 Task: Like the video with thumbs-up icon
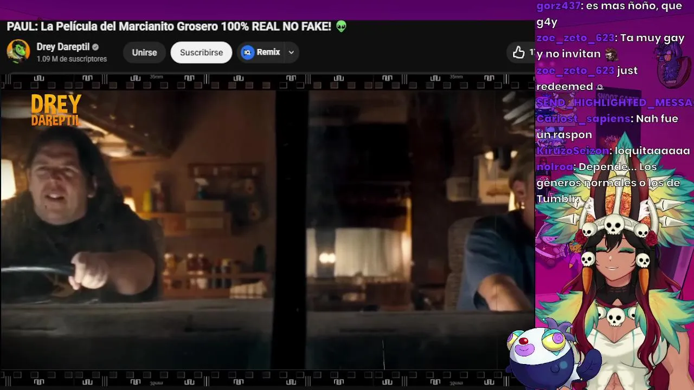(x=519, y=53)
